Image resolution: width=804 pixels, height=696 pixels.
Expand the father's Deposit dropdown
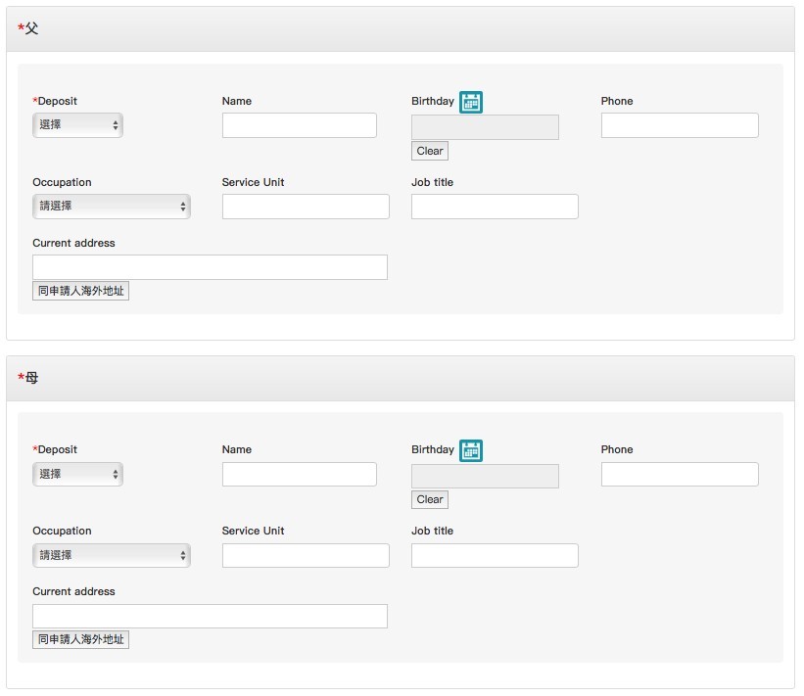point(77,125)
